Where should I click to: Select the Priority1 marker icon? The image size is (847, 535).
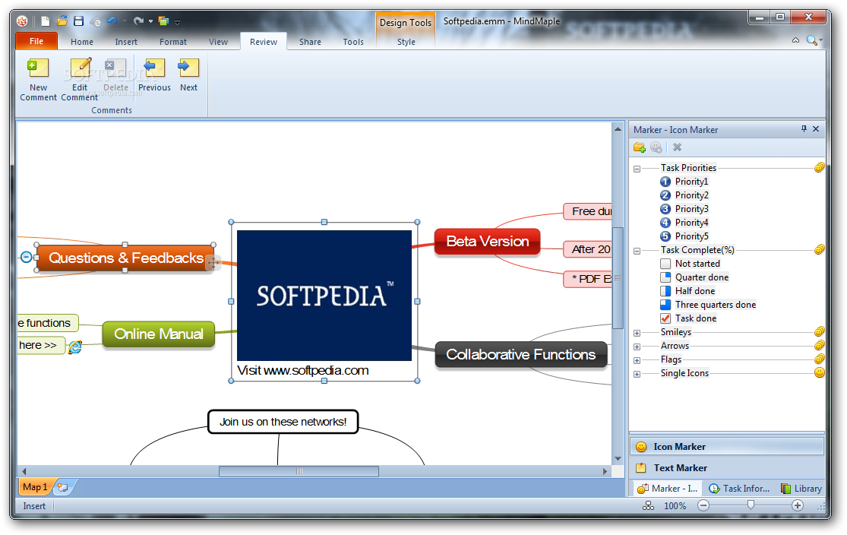[x=665, y=182]
